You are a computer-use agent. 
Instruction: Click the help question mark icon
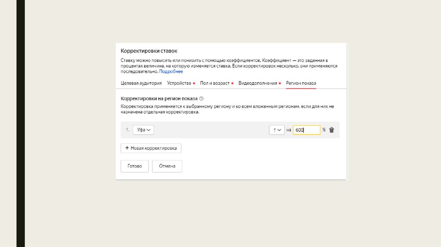click(201, 99)
